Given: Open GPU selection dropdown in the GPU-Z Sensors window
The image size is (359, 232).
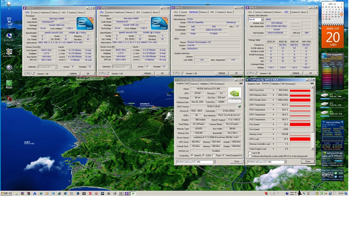Looking at the screenshot, I should (x=285, y=162).
